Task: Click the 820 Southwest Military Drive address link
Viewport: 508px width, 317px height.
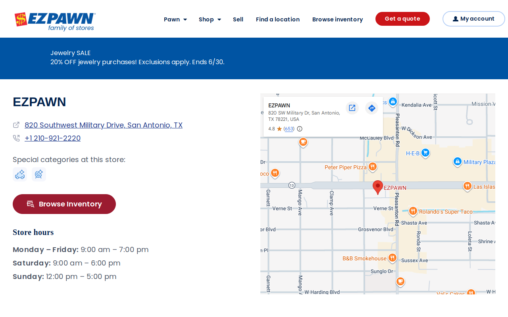Action: click(104, 125)
